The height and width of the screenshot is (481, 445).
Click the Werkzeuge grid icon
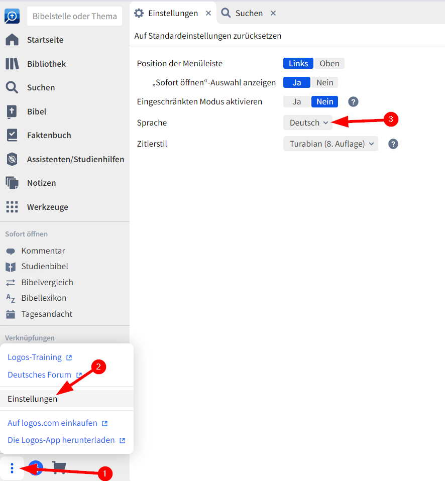(12, 207)
